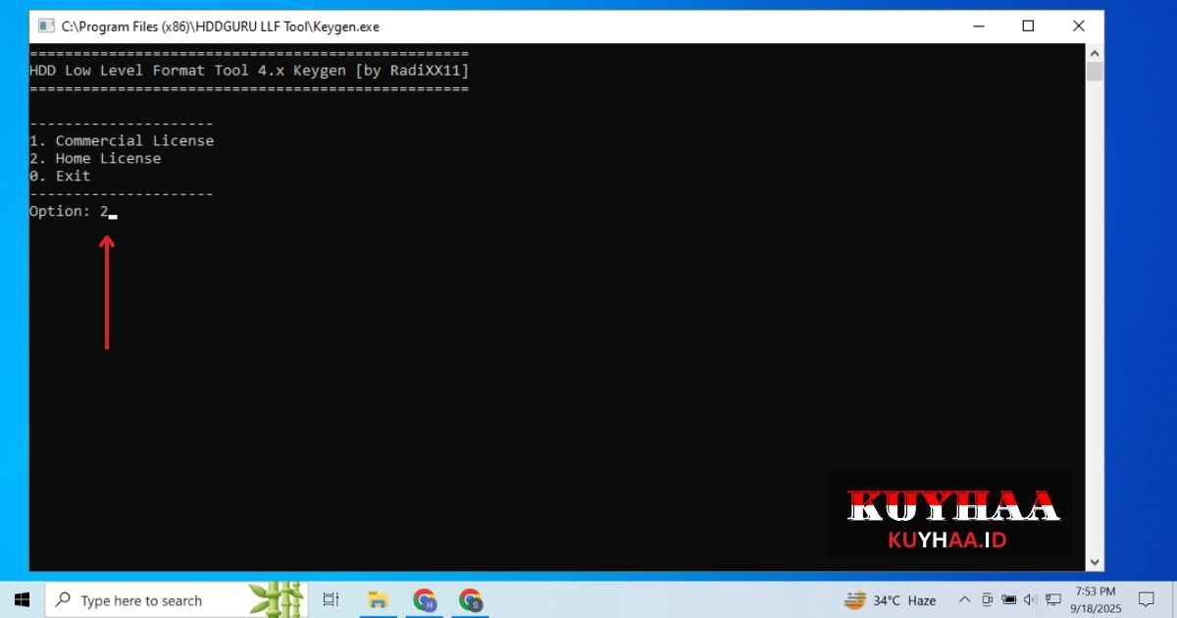Open the battery status tray icon
Screen dimensions: 1177x618
point(1009,599)
